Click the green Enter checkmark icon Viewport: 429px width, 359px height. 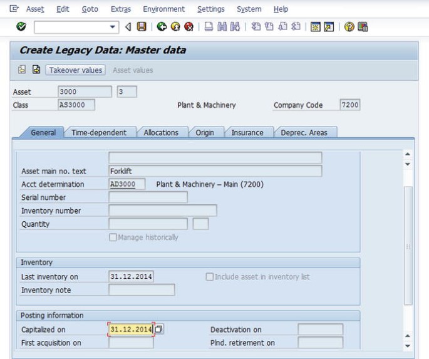[21, 27]
